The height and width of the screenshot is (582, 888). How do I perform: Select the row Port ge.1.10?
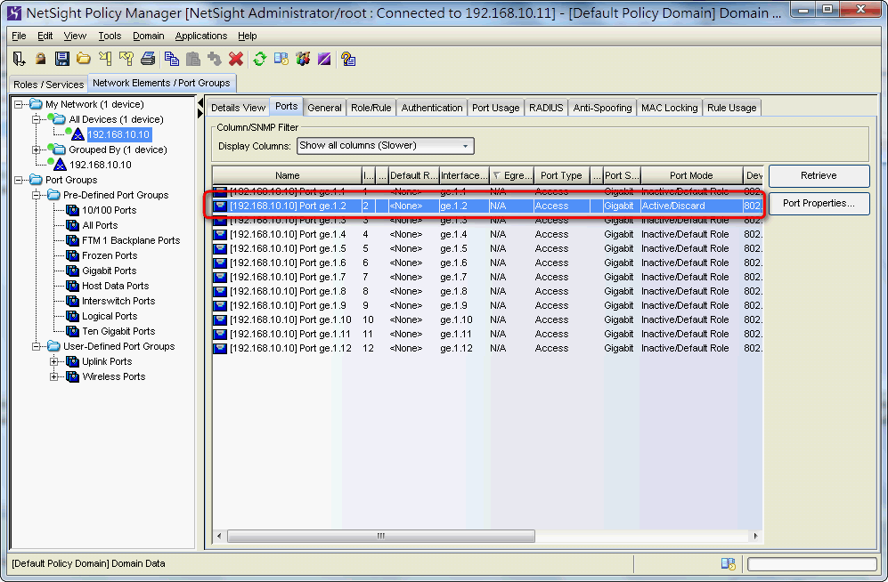pyautogui.click(x=487, y=319)
